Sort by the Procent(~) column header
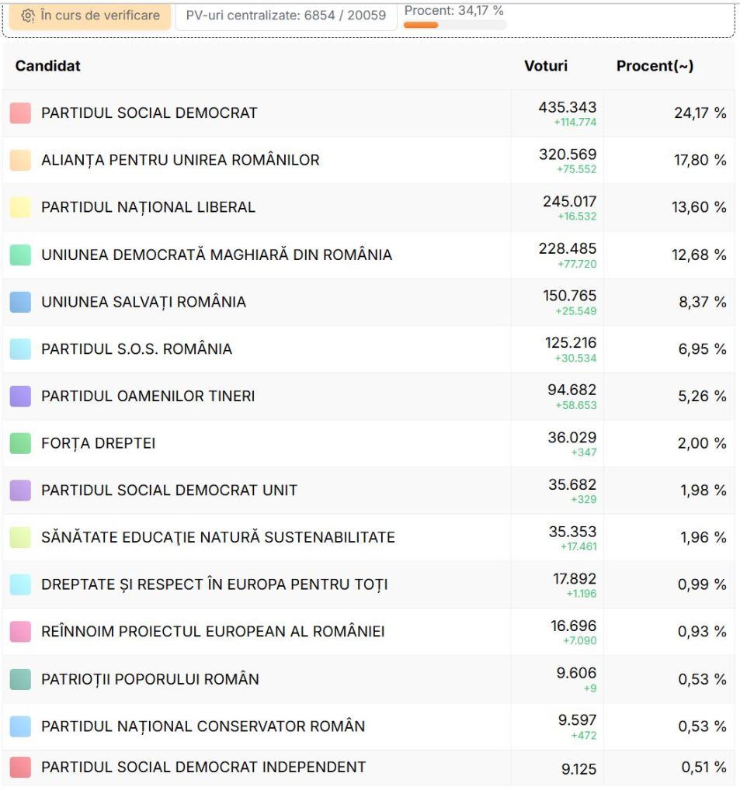The width and height of the screenshot is (740, 794). [655, 66]
